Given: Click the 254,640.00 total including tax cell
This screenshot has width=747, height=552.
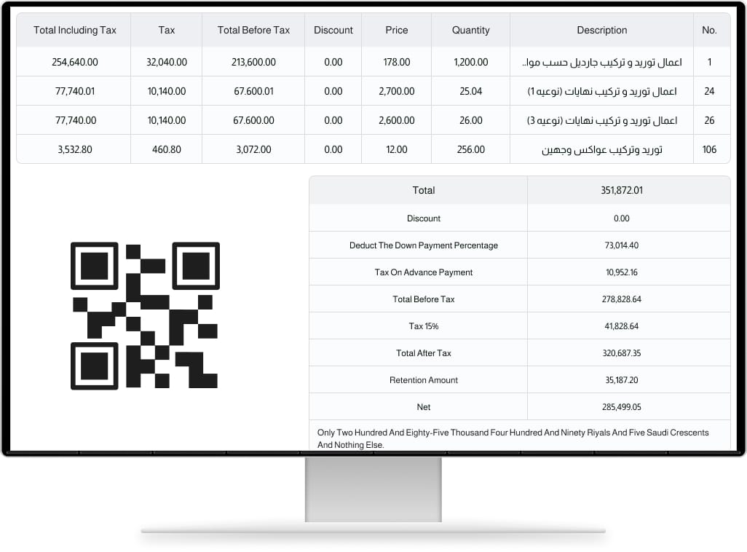Looking at the screenshot, I should (x=75, y=62).
